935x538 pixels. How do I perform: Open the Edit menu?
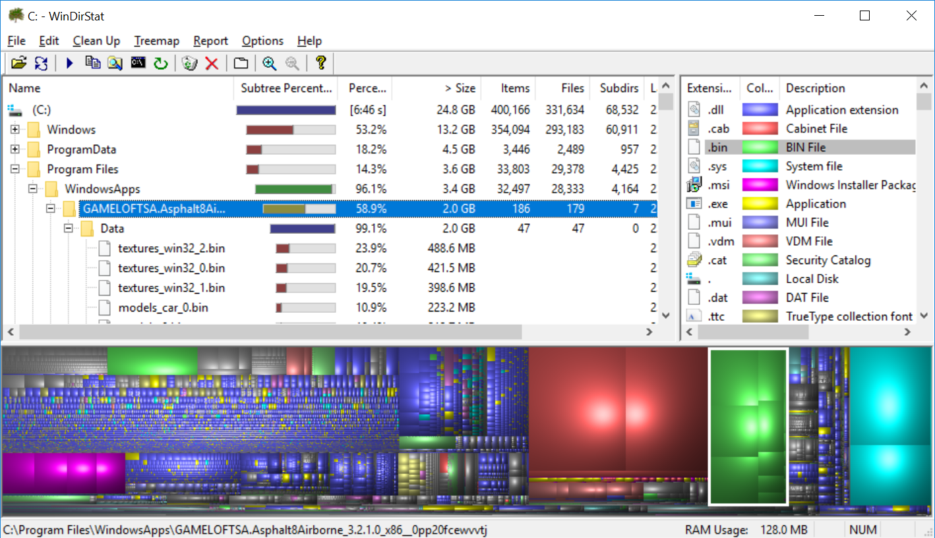49,41
